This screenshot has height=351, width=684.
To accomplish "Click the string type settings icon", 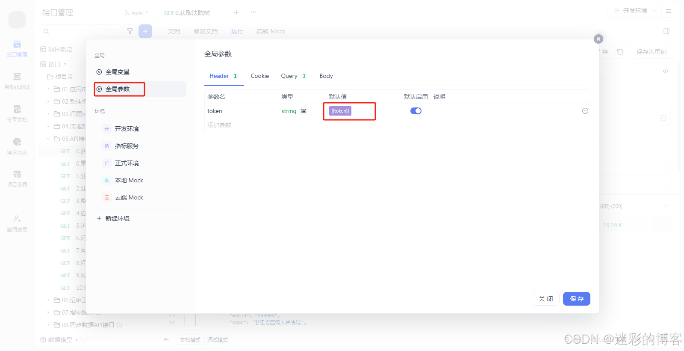I will click(304, 111).
